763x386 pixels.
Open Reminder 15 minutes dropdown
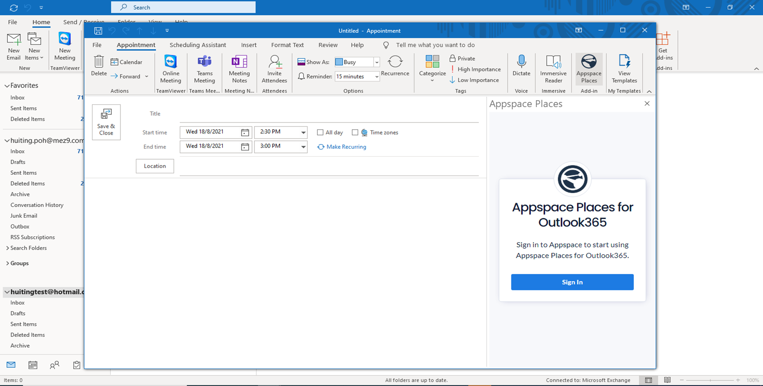(376, 77)
